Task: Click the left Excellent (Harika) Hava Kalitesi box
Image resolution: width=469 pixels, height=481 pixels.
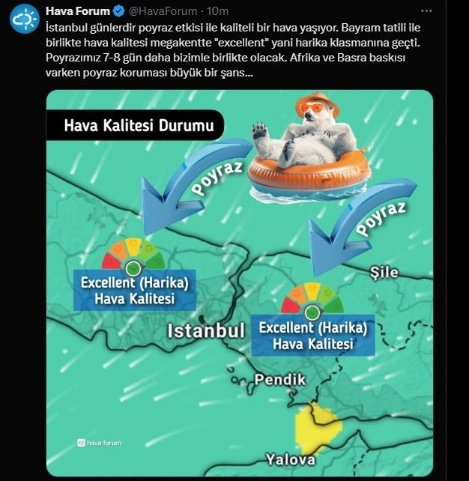Action: [135, 290]
